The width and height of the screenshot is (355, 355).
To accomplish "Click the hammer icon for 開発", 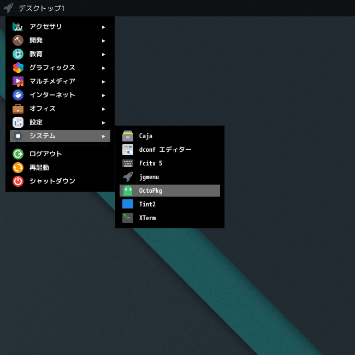I will tap(18, 40).
